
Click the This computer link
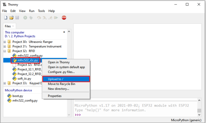pyautogui.click(x=15, y=32)
